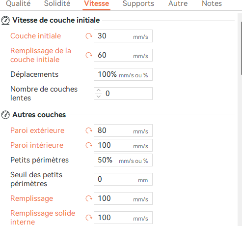Click the Paroi extérieure label
This screenshot has width=242, height=226.
tap(37, 130)
